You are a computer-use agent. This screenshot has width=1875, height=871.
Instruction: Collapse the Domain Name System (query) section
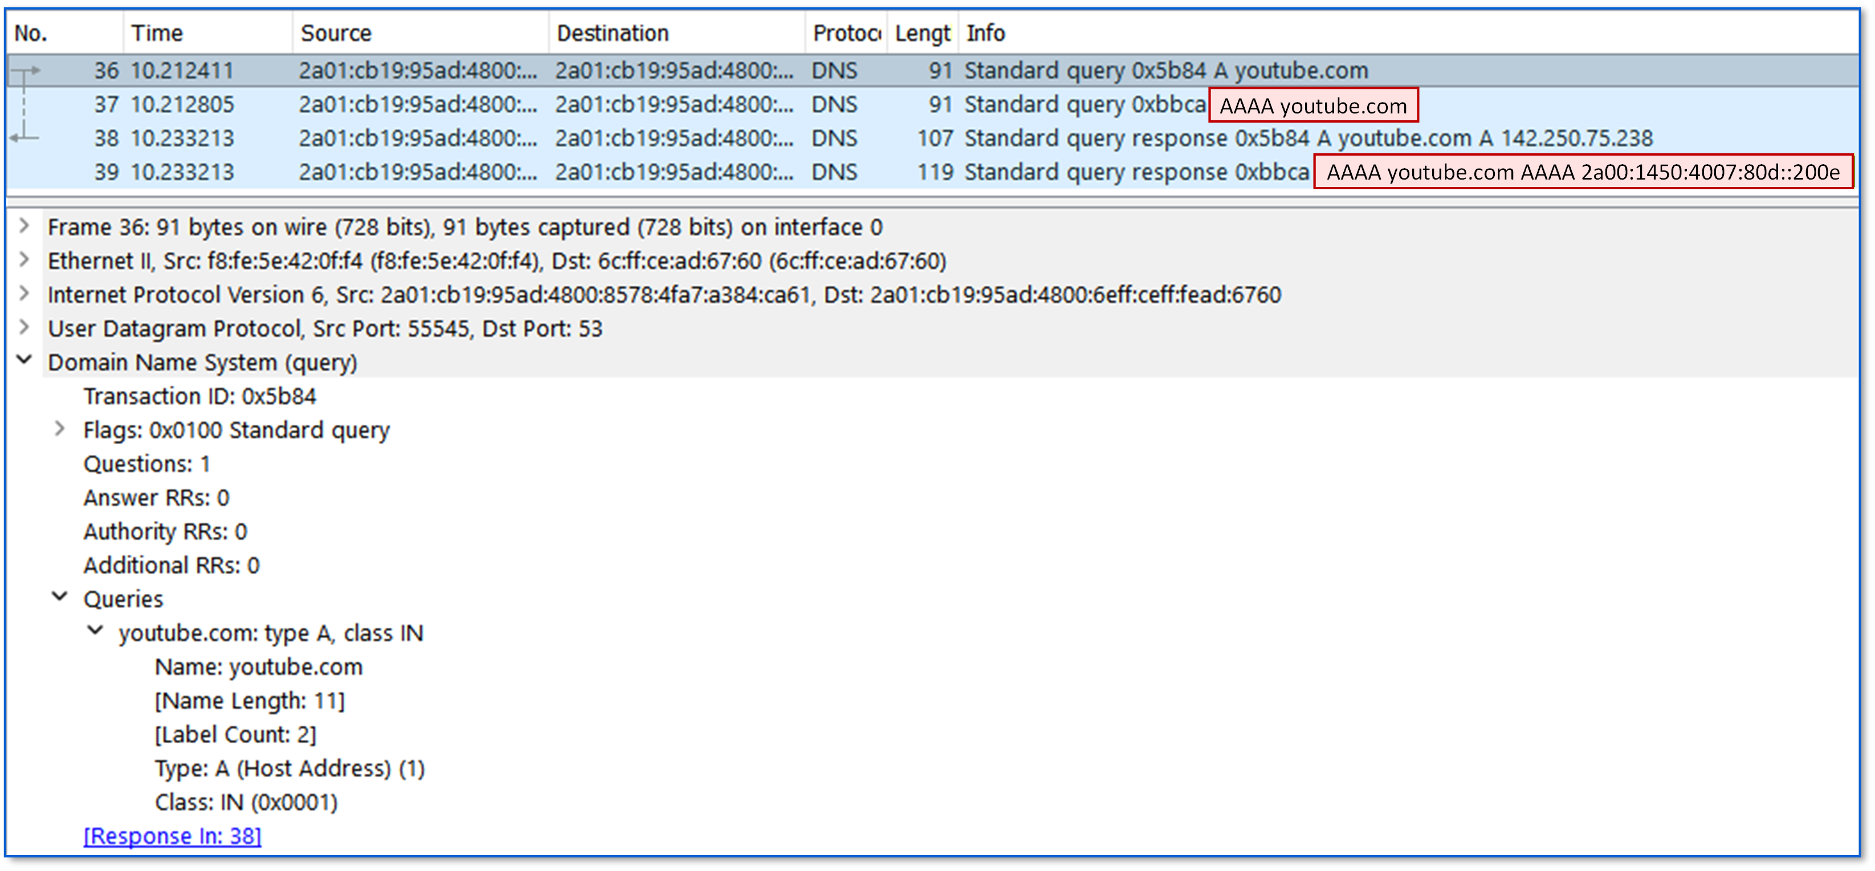click(24, 362)
